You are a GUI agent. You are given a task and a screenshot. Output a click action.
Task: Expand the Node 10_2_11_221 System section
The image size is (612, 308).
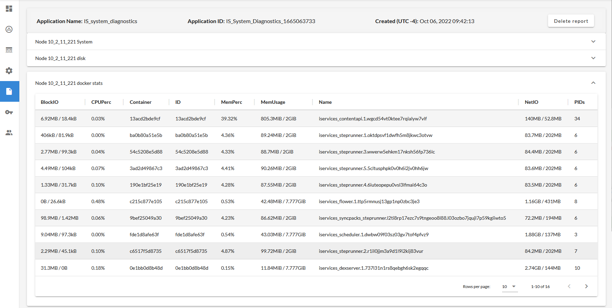pos(593,42)
